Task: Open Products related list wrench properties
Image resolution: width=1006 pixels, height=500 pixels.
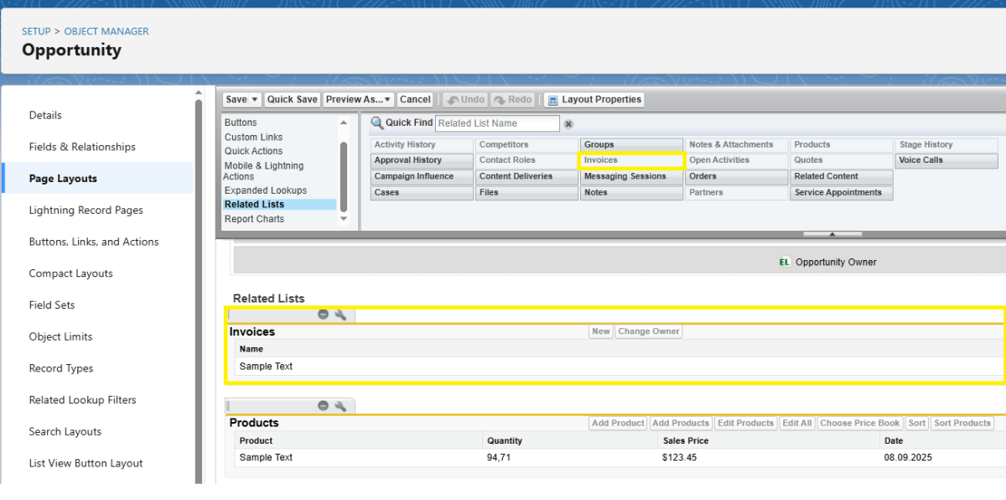Action: click(340, 406)
